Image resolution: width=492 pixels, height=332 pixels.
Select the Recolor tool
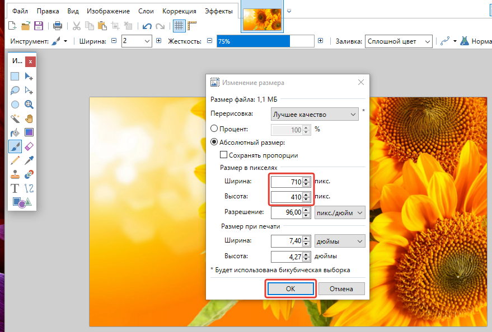click(29, 174)
